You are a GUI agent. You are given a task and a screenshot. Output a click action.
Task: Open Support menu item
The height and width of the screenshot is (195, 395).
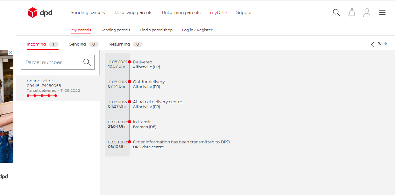pos(245,13)
